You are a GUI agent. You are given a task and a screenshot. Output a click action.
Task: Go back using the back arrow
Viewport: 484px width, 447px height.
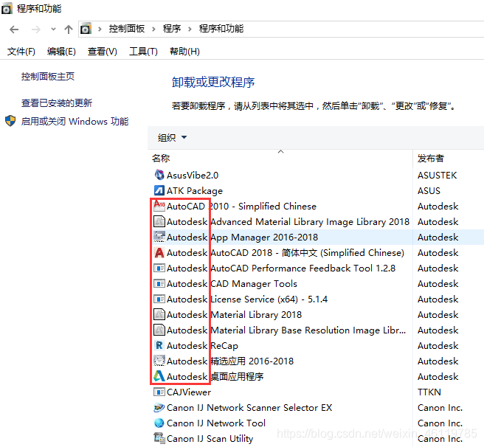pos(14,30)
